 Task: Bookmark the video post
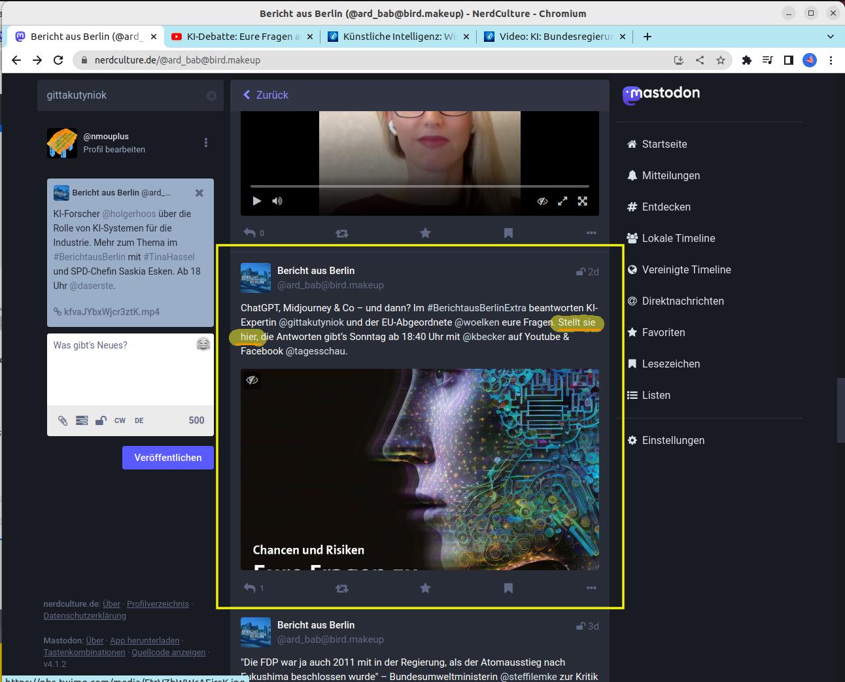(x=508, y=233)
